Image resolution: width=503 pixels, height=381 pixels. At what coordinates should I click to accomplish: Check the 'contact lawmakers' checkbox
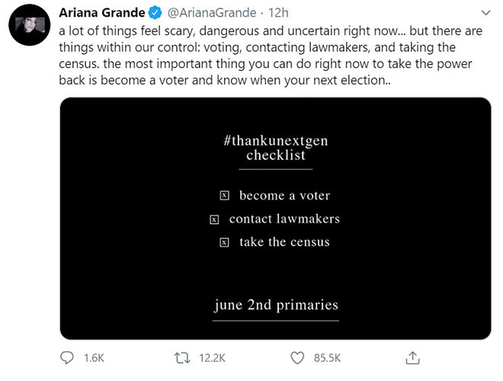[x=214, y=219]
